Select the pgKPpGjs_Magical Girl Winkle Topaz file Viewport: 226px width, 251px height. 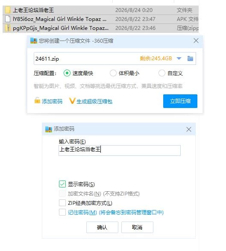point(100,28)
